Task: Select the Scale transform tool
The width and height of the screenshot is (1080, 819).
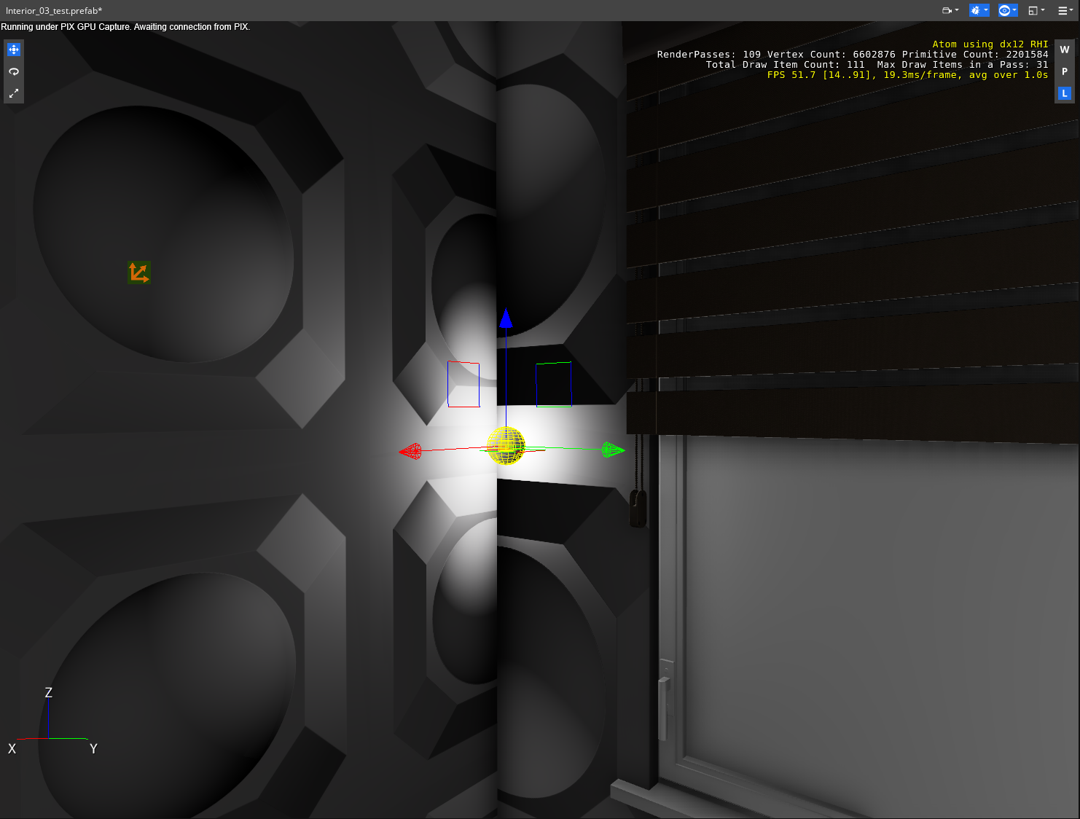Action: coord(13,93)
